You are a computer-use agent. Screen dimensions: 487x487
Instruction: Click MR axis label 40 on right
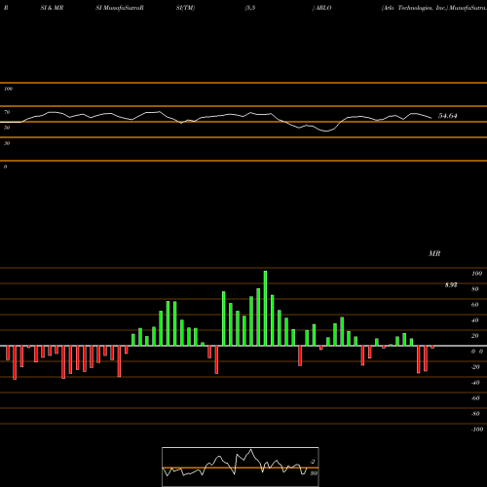(x=475, y=320)
